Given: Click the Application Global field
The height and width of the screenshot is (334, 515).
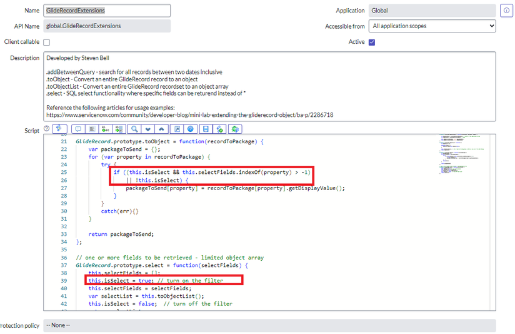Looking at the screenshot, I should [432, 11].
